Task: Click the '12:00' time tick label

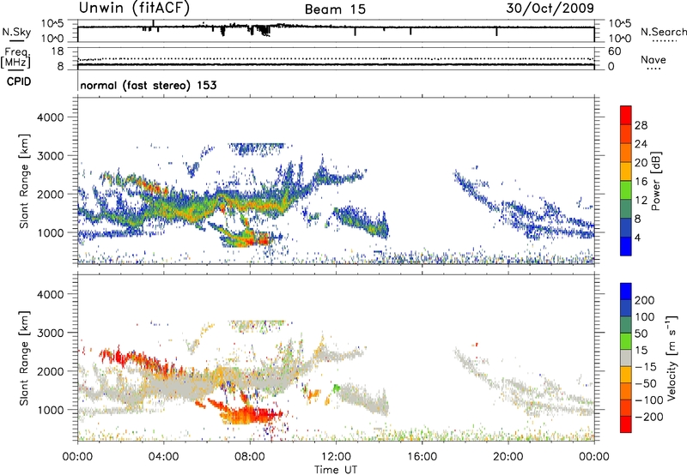Action: (x=336, y=457)
